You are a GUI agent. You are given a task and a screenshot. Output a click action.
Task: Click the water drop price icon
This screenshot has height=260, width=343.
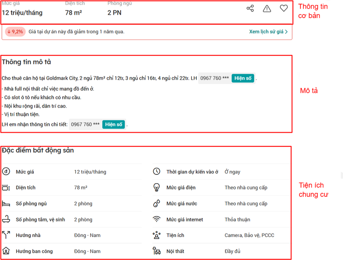(157, 204)
